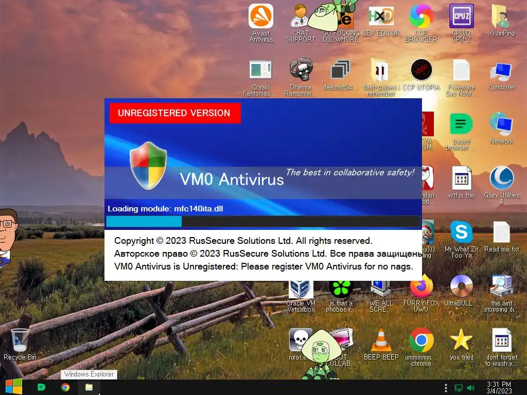The height and width of the screenshot is (395, 527).
Task: Click the Windows Start button
Action: (x=13, y=387)
